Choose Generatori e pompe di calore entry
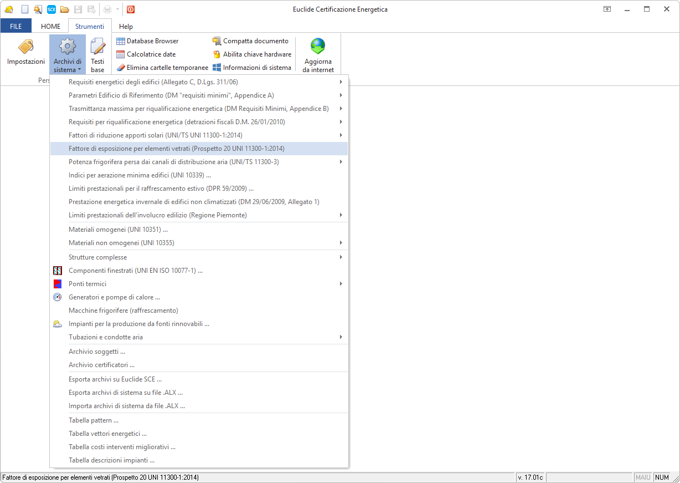Viewport: 680px width, 483px height. [x=115, y=297]
